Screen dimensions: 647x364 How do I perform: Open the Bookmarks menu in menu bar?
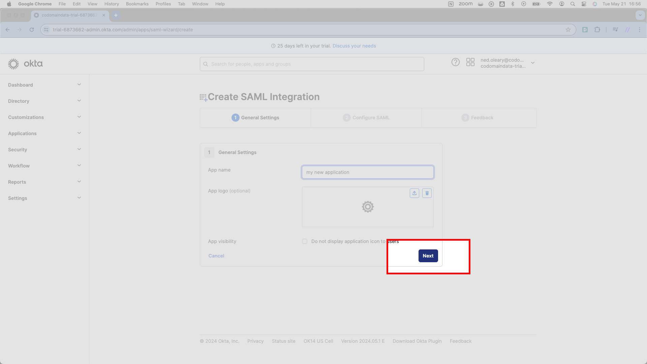[x=137, y=4]
